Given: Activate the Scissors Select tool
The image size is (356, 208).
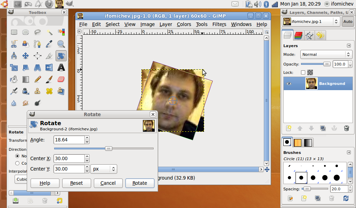Looking at the screenshot, I should coord(14,44).
